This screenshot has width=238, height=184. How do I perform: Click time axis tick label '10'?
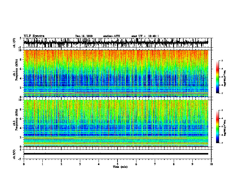pyautogui.click(x=211, y=164)
